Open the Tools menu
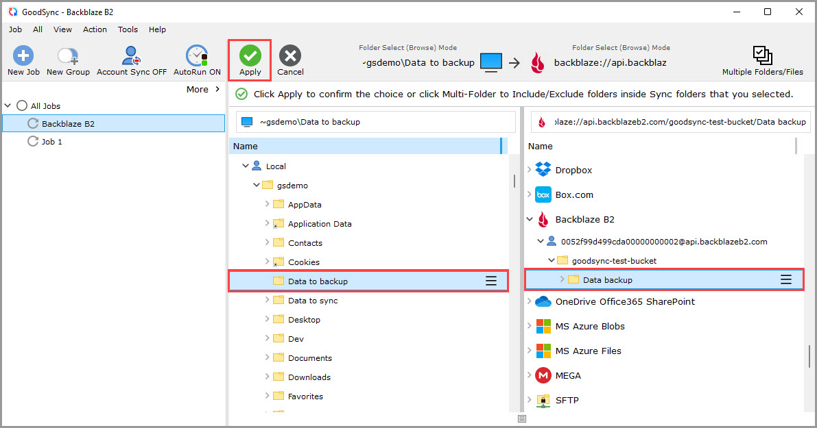Screen dimensions: 817x428 pos(128,29)
